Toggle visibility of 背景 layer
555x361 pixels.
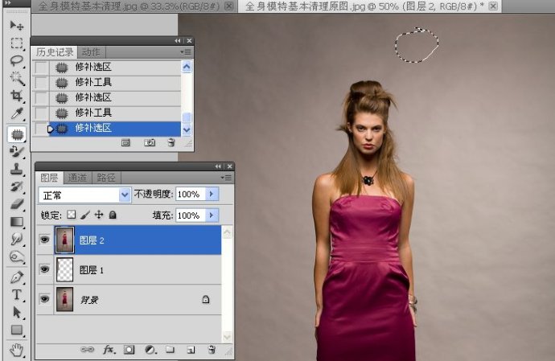(x=44, y=299)
